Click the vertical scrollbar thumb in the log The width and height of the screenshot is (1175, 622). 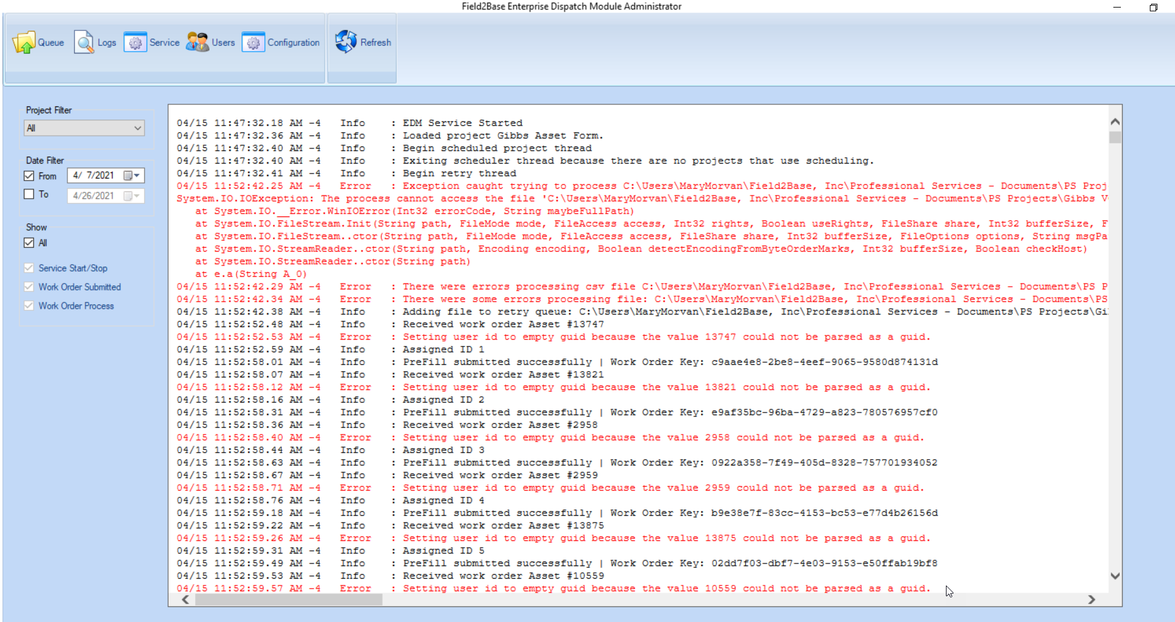pyautogui.click(x=1115, y=137)
